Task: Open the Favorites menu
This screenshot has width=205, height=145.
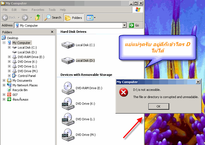Action: 38,10
